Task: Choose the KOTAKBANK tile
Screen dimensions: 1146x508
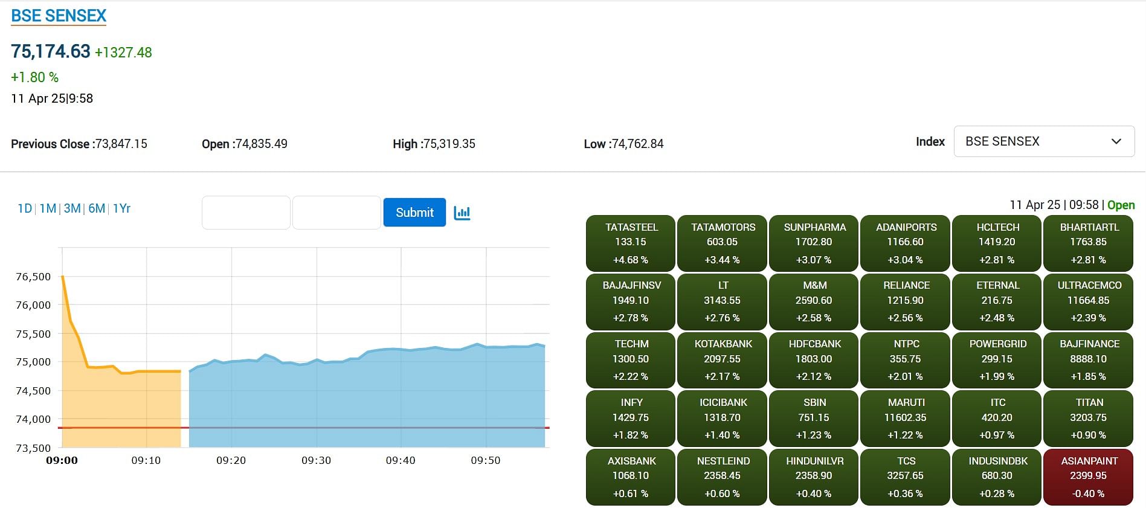Action: pos(723,360)
